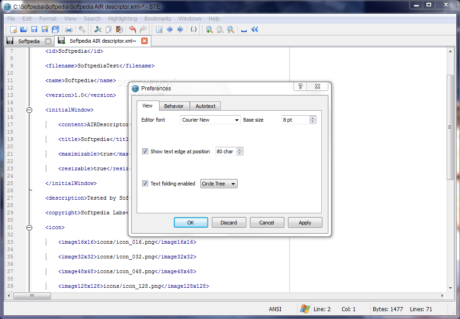
Task: Click the Open file folder icon
Action: click(x=24, y=30)
